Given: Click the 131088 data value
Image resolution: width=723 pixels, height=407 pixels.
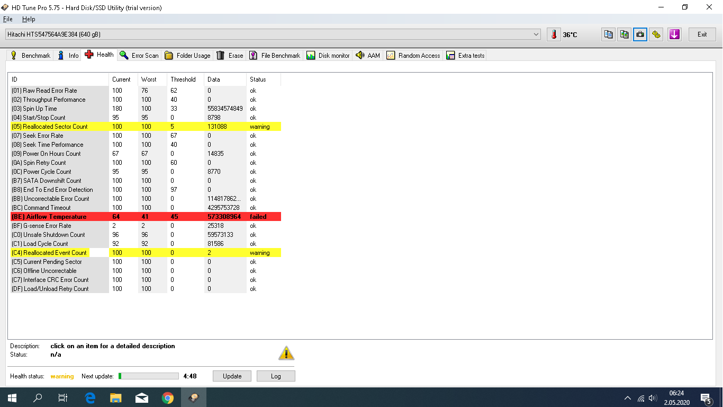Looking at the screenshot, I should point(218,127).
